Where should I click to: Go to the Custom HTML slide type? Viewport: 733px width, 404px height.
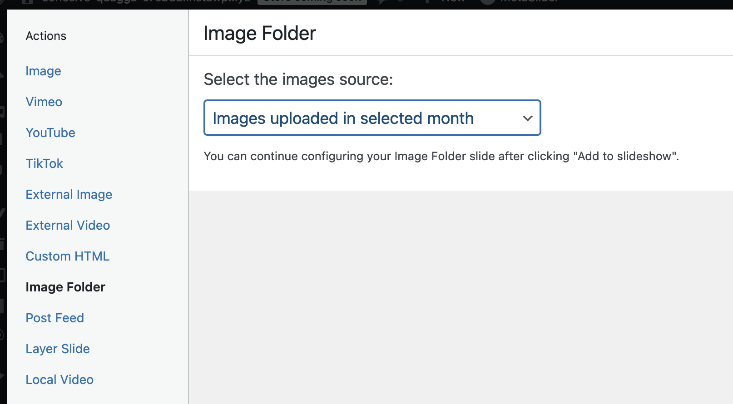point(67,256)
